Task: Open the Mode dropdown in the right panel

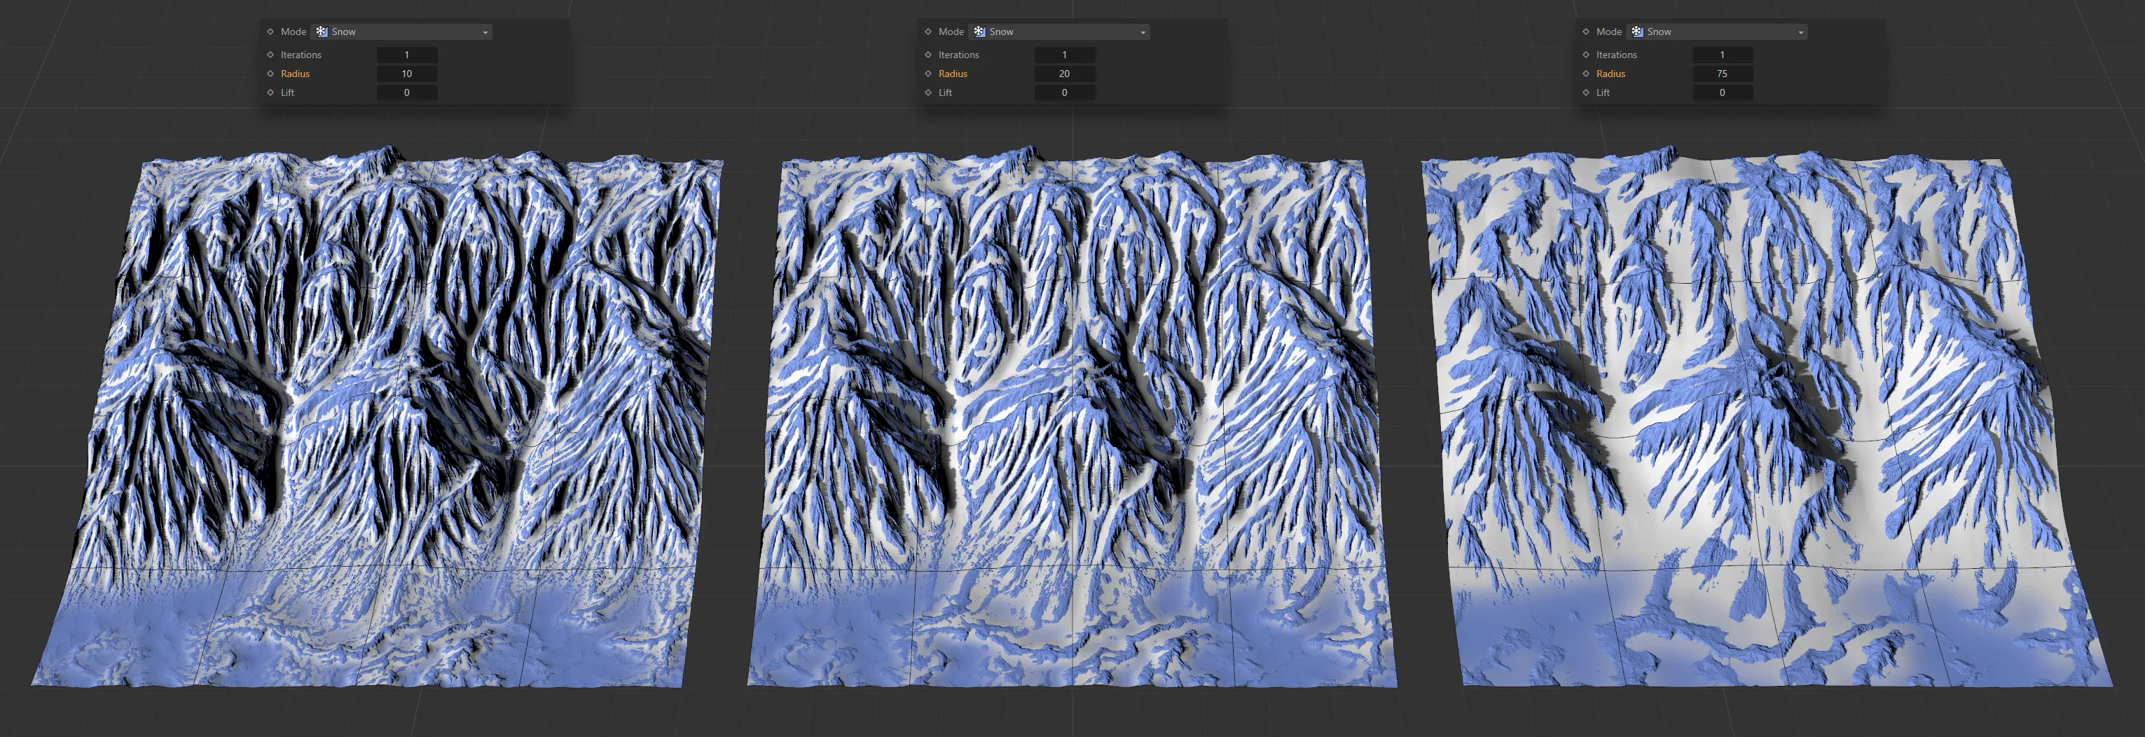Action: pyautogui.click(x=1801, y=31)
